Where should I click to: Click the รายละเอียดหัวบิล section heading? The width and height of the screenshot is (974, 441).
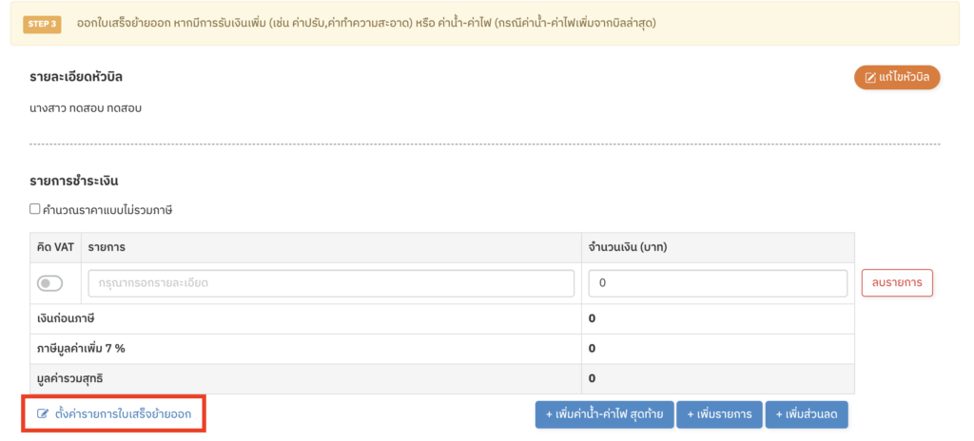(x=76, y=77)
